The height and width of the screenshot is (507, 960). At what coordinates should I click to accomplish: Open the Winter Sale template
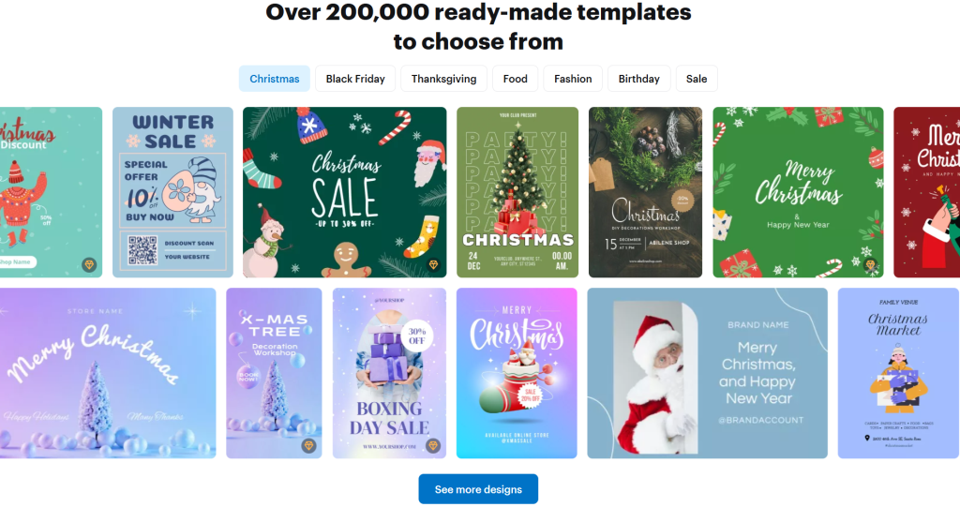coord(172,192)
